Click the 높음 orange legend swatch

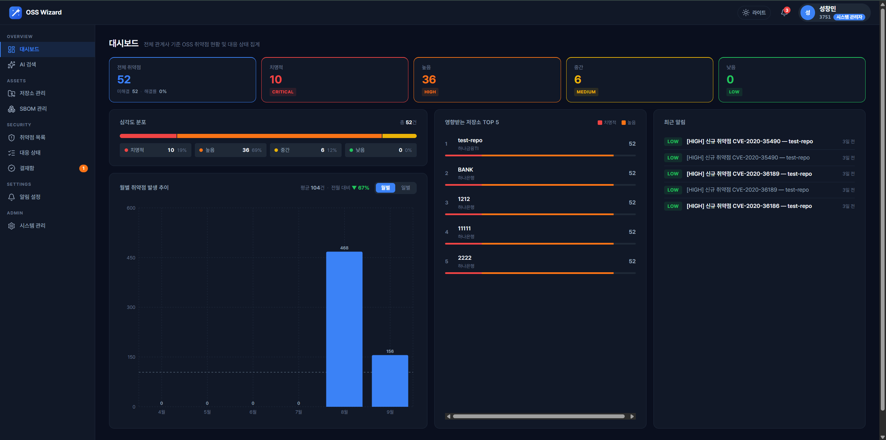(624, 122)
